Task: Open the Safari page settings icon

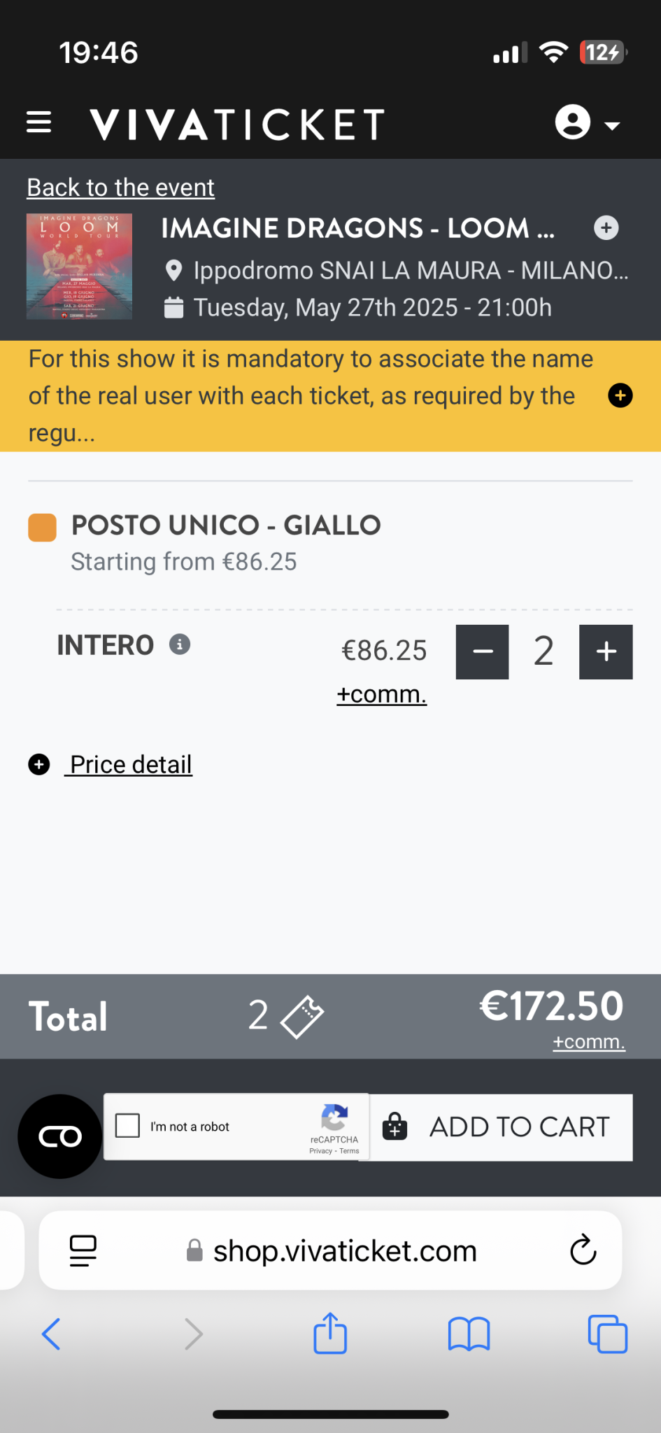Action: [83, 1250]
